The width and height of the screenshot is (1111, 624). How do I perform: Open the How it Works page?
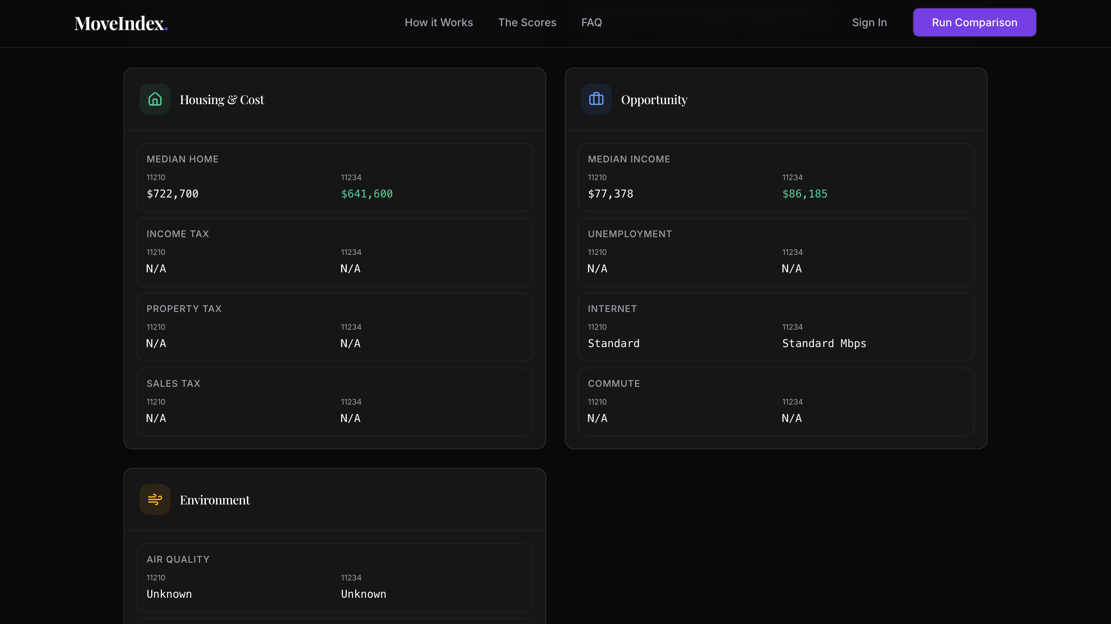[439, 22]
